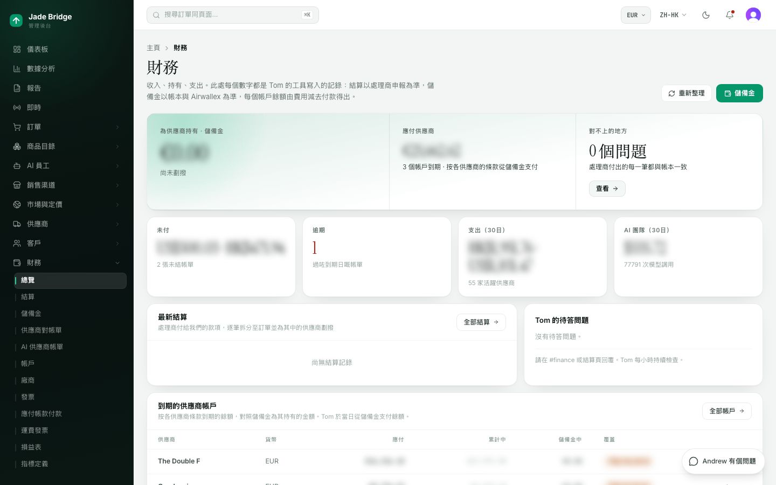
Task: Click the 訂單 shopping cart icon
Action: pyautogui.click(x=17, y=127)
